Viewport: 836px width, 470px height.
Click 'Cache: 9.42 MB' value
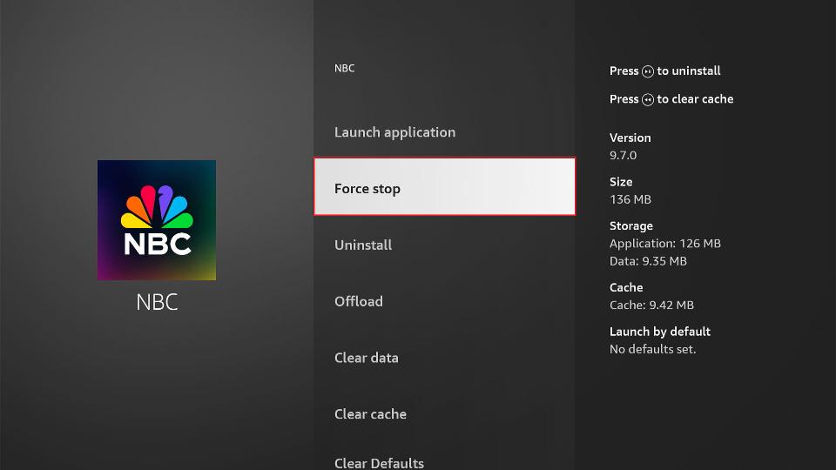click(x=651, y=305)
